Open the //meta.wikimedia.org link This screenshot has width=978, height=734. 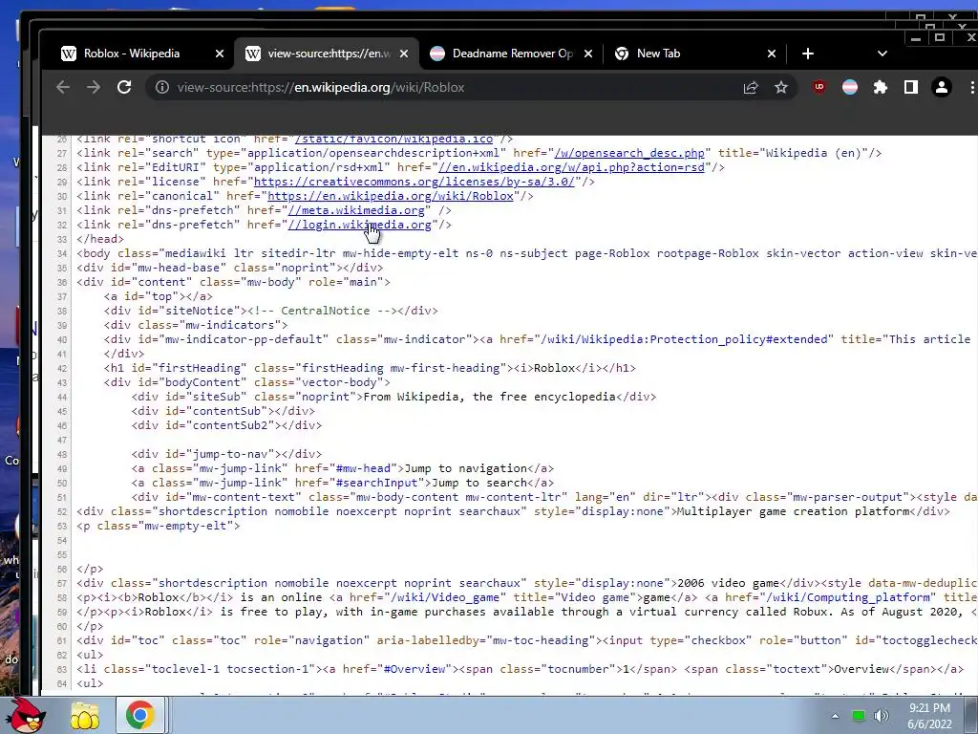(356, 210)
